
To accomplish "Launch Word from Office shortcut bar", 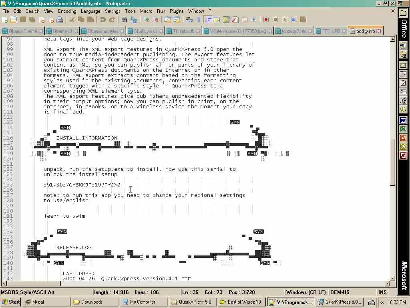I will tap(403, 120).
